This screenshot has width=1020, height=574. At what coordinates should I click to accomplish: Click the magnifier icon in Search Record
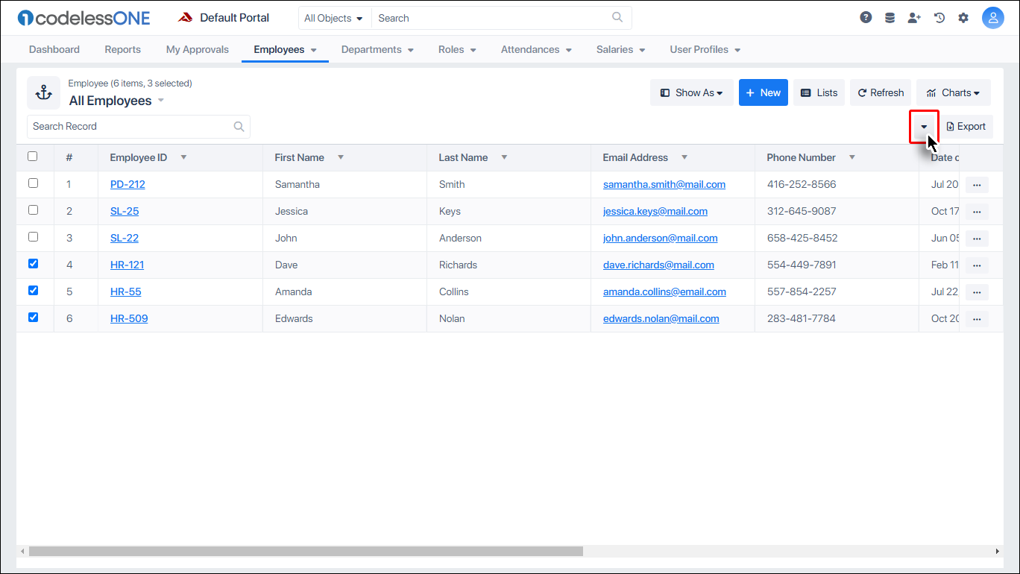coord(239,126)
